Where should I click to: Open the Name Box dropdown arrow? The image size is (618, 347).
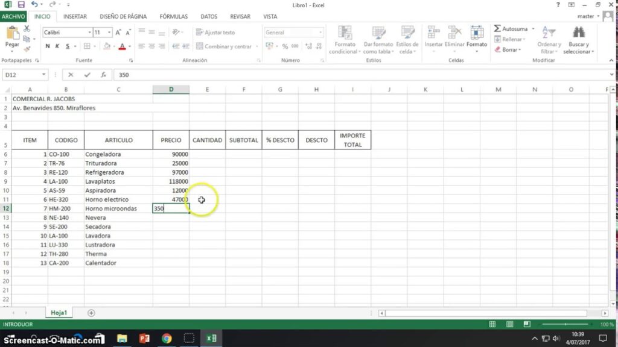pos(43,75)
